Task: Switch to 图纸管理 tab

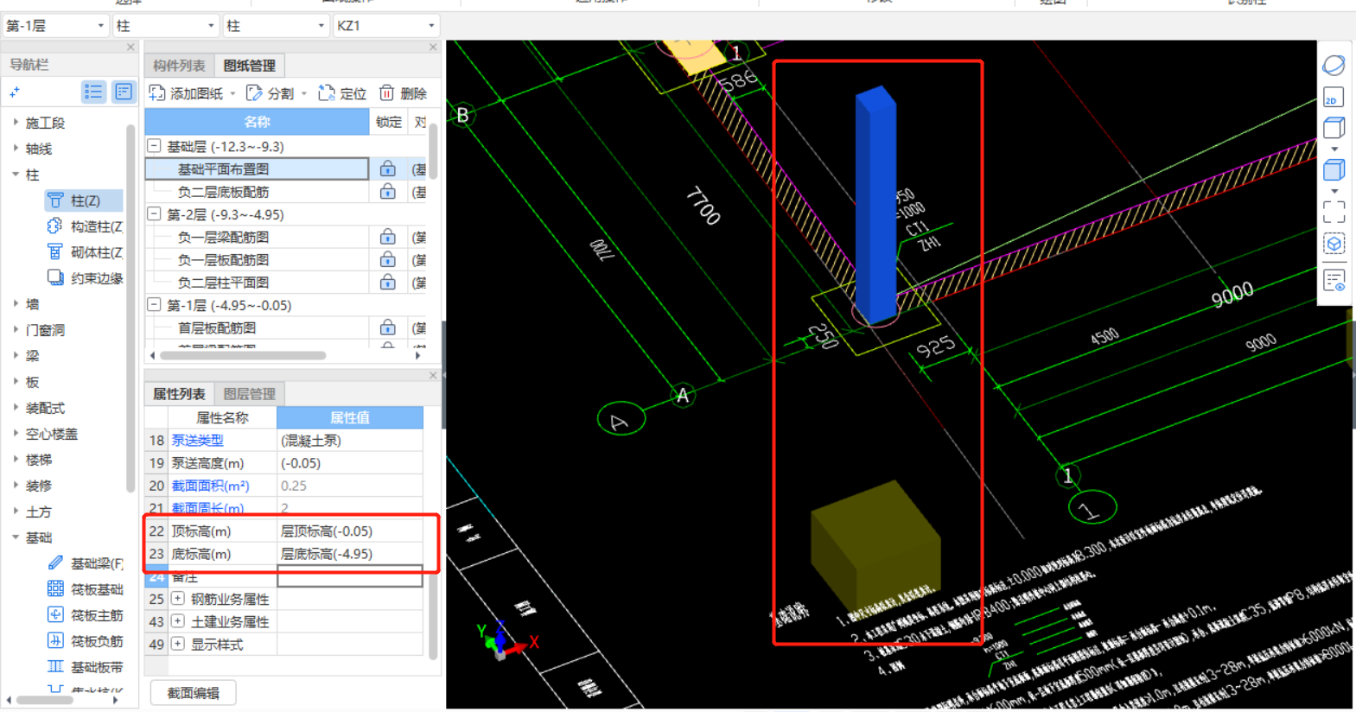Action: click(x=249, y=66)
